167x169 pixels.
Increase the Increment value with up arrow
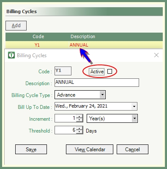[79, 116]
